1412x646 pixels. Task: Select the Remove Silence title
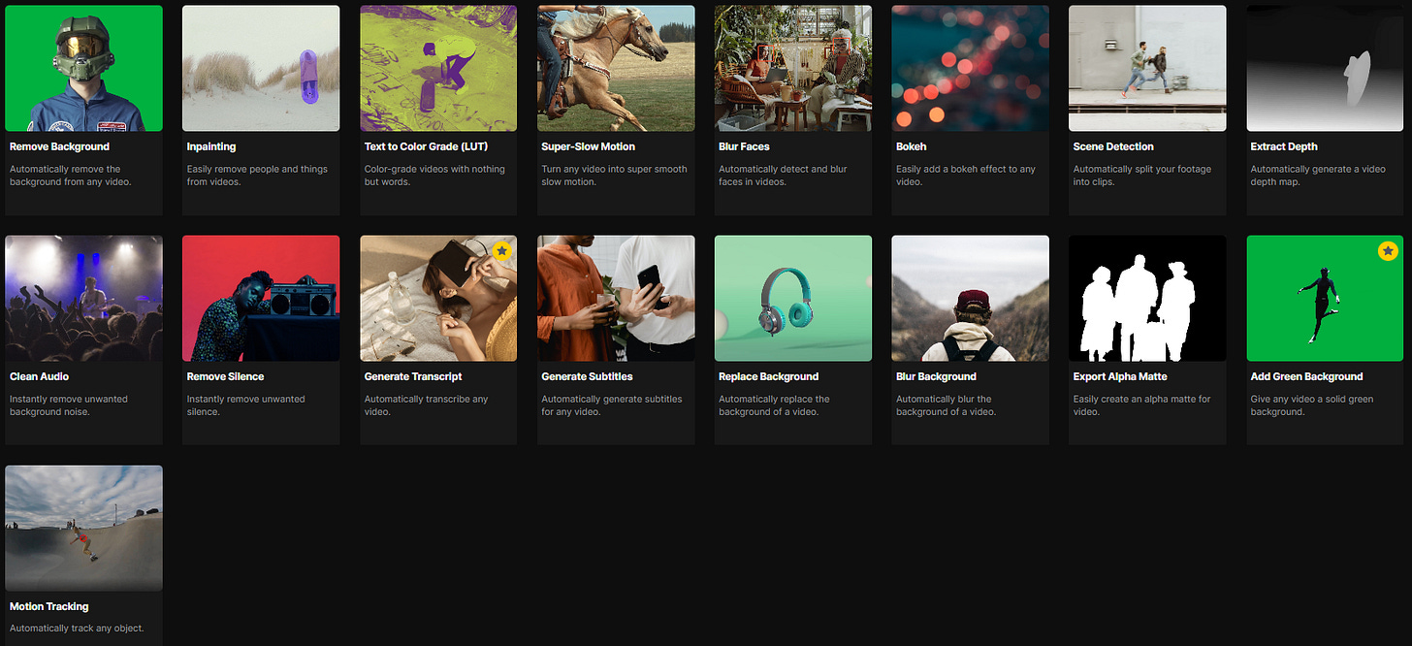(x=226, y=376)
